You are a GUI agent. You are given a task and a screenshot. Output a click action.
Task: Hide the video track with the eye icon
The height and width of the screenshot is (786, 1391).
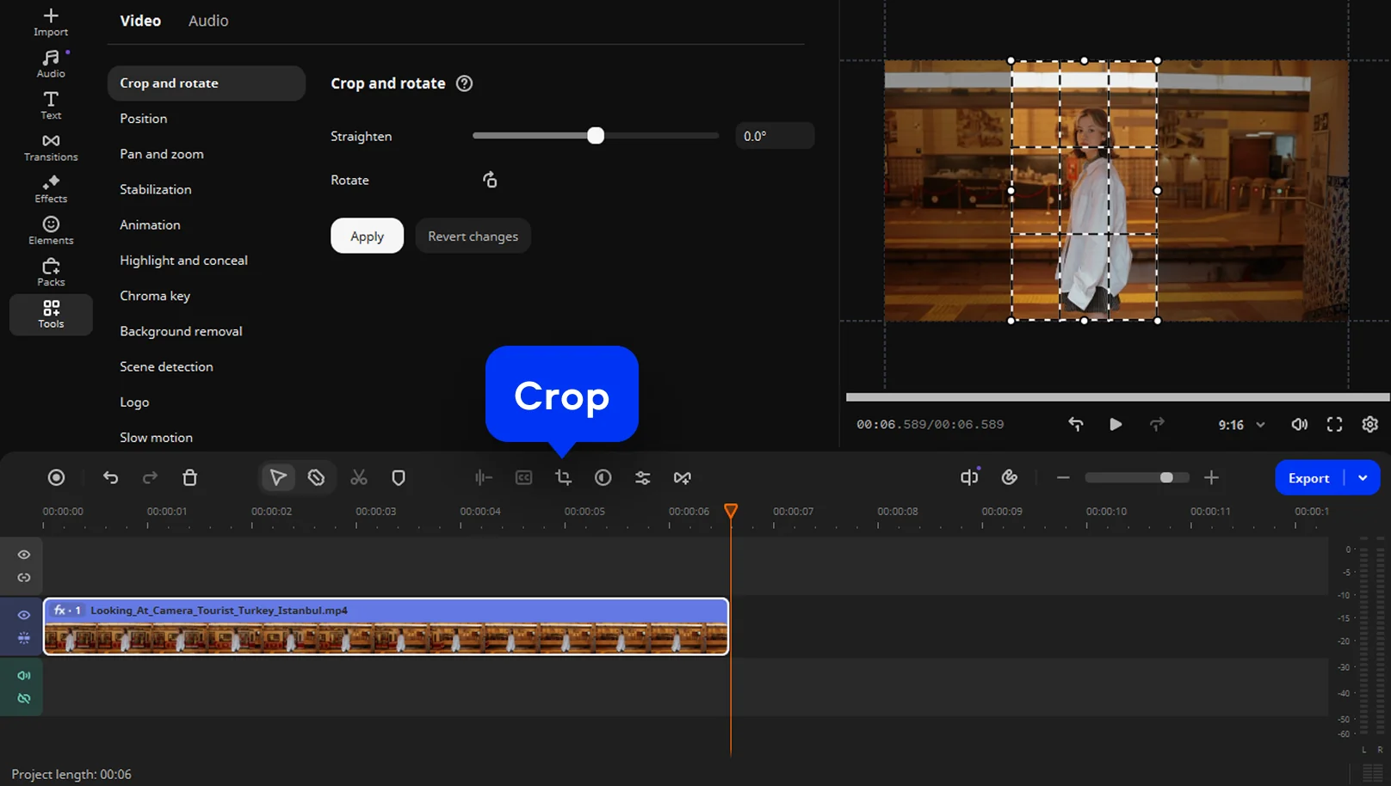point(24,615)
